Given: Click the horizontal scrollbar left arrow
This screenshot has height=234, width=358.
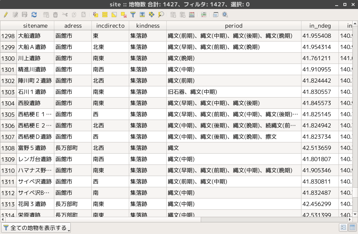Looking at the screenshot, I should (3, 219).
